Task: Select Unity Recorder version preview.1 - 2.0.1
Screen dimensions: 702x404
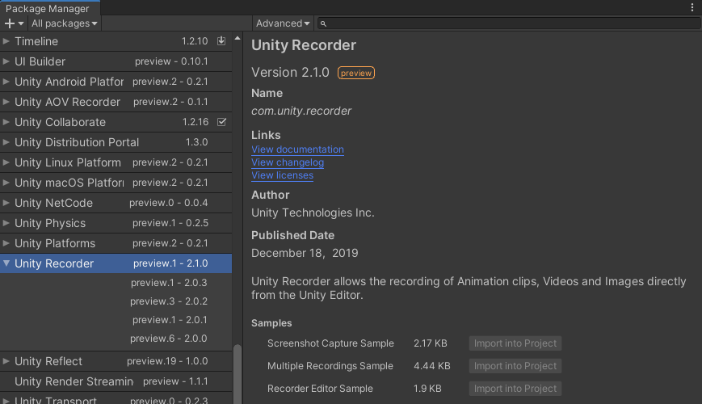Action: [x=116, y=320]
